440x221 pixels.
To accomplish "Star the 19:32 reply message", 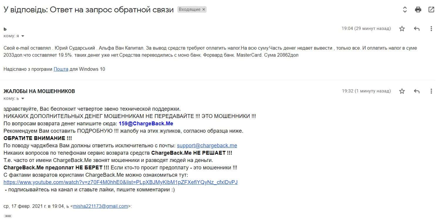I will tap(402, 91).
